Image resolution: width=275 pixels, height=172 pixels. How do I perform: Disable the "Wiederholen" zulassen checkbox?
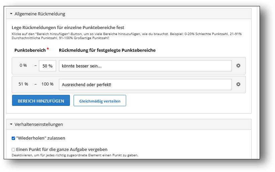(13, 138)
